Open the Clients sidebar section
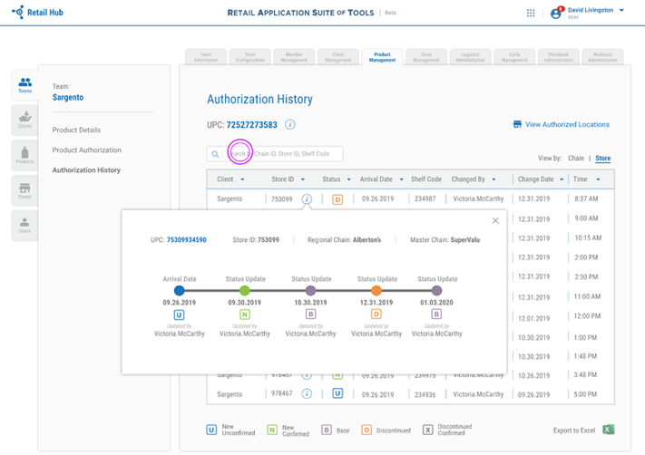The width and height of the screenshot is (645, 455). (24, 120)
